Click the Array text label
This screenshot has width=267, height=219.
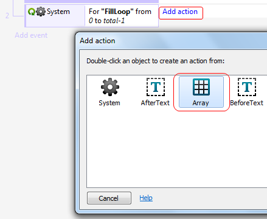(201, 103)
